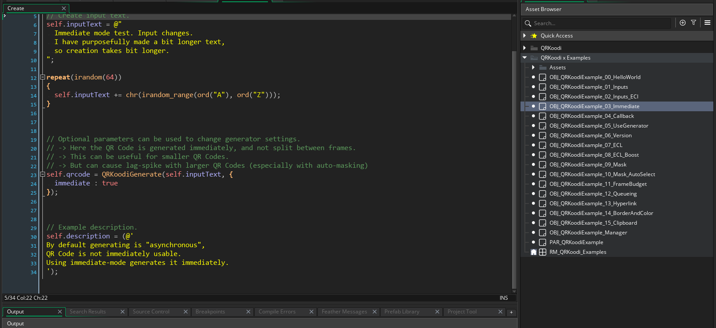Click object icon of OBJ_QRKoodiExample_Manager
The width and height of the screenshot is (716, 328).
[x=543, y=233]
